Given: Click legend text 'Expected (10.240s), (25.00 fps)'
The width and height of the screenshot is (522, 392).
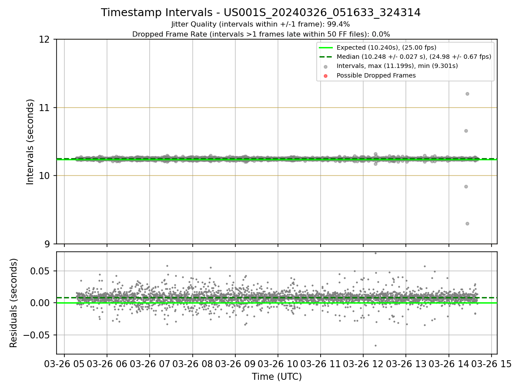Looking at the screenshot, I should [x=386, y=48].
